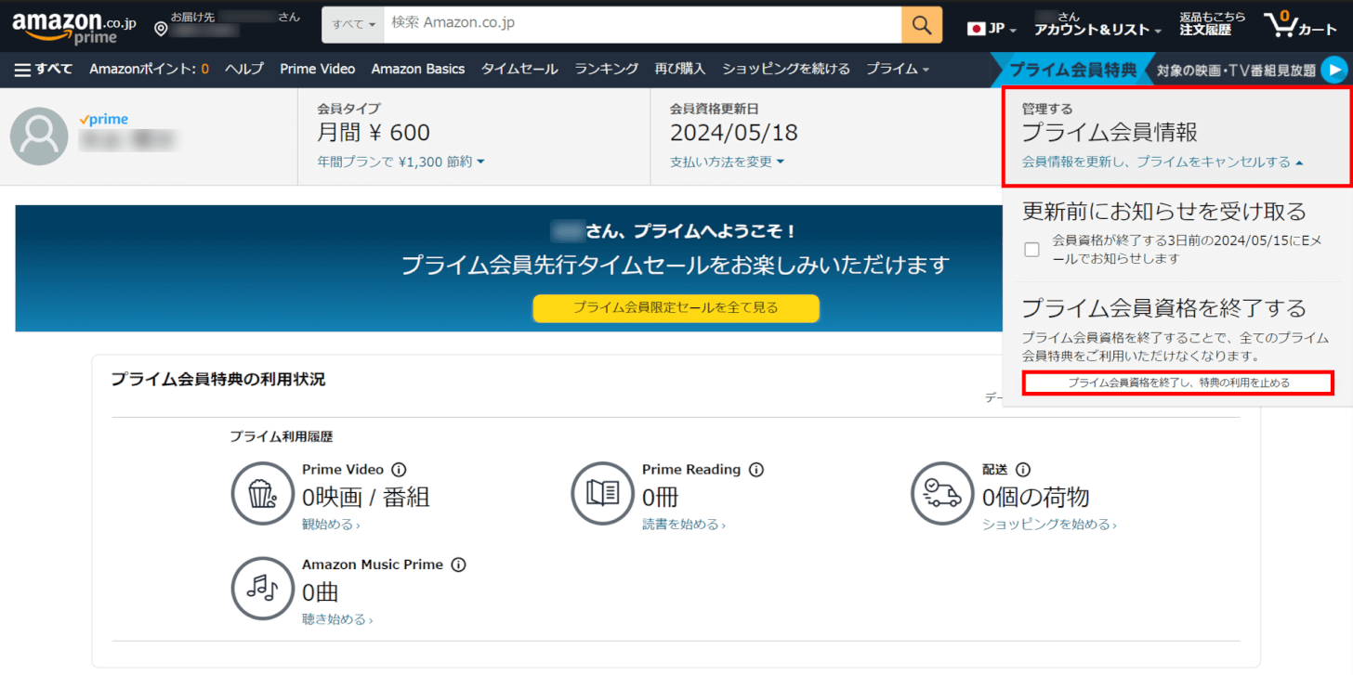Click 聴き始める link under Amazon Music
Viewport: 1353px width, 675px height.
[x=337, y=619]
